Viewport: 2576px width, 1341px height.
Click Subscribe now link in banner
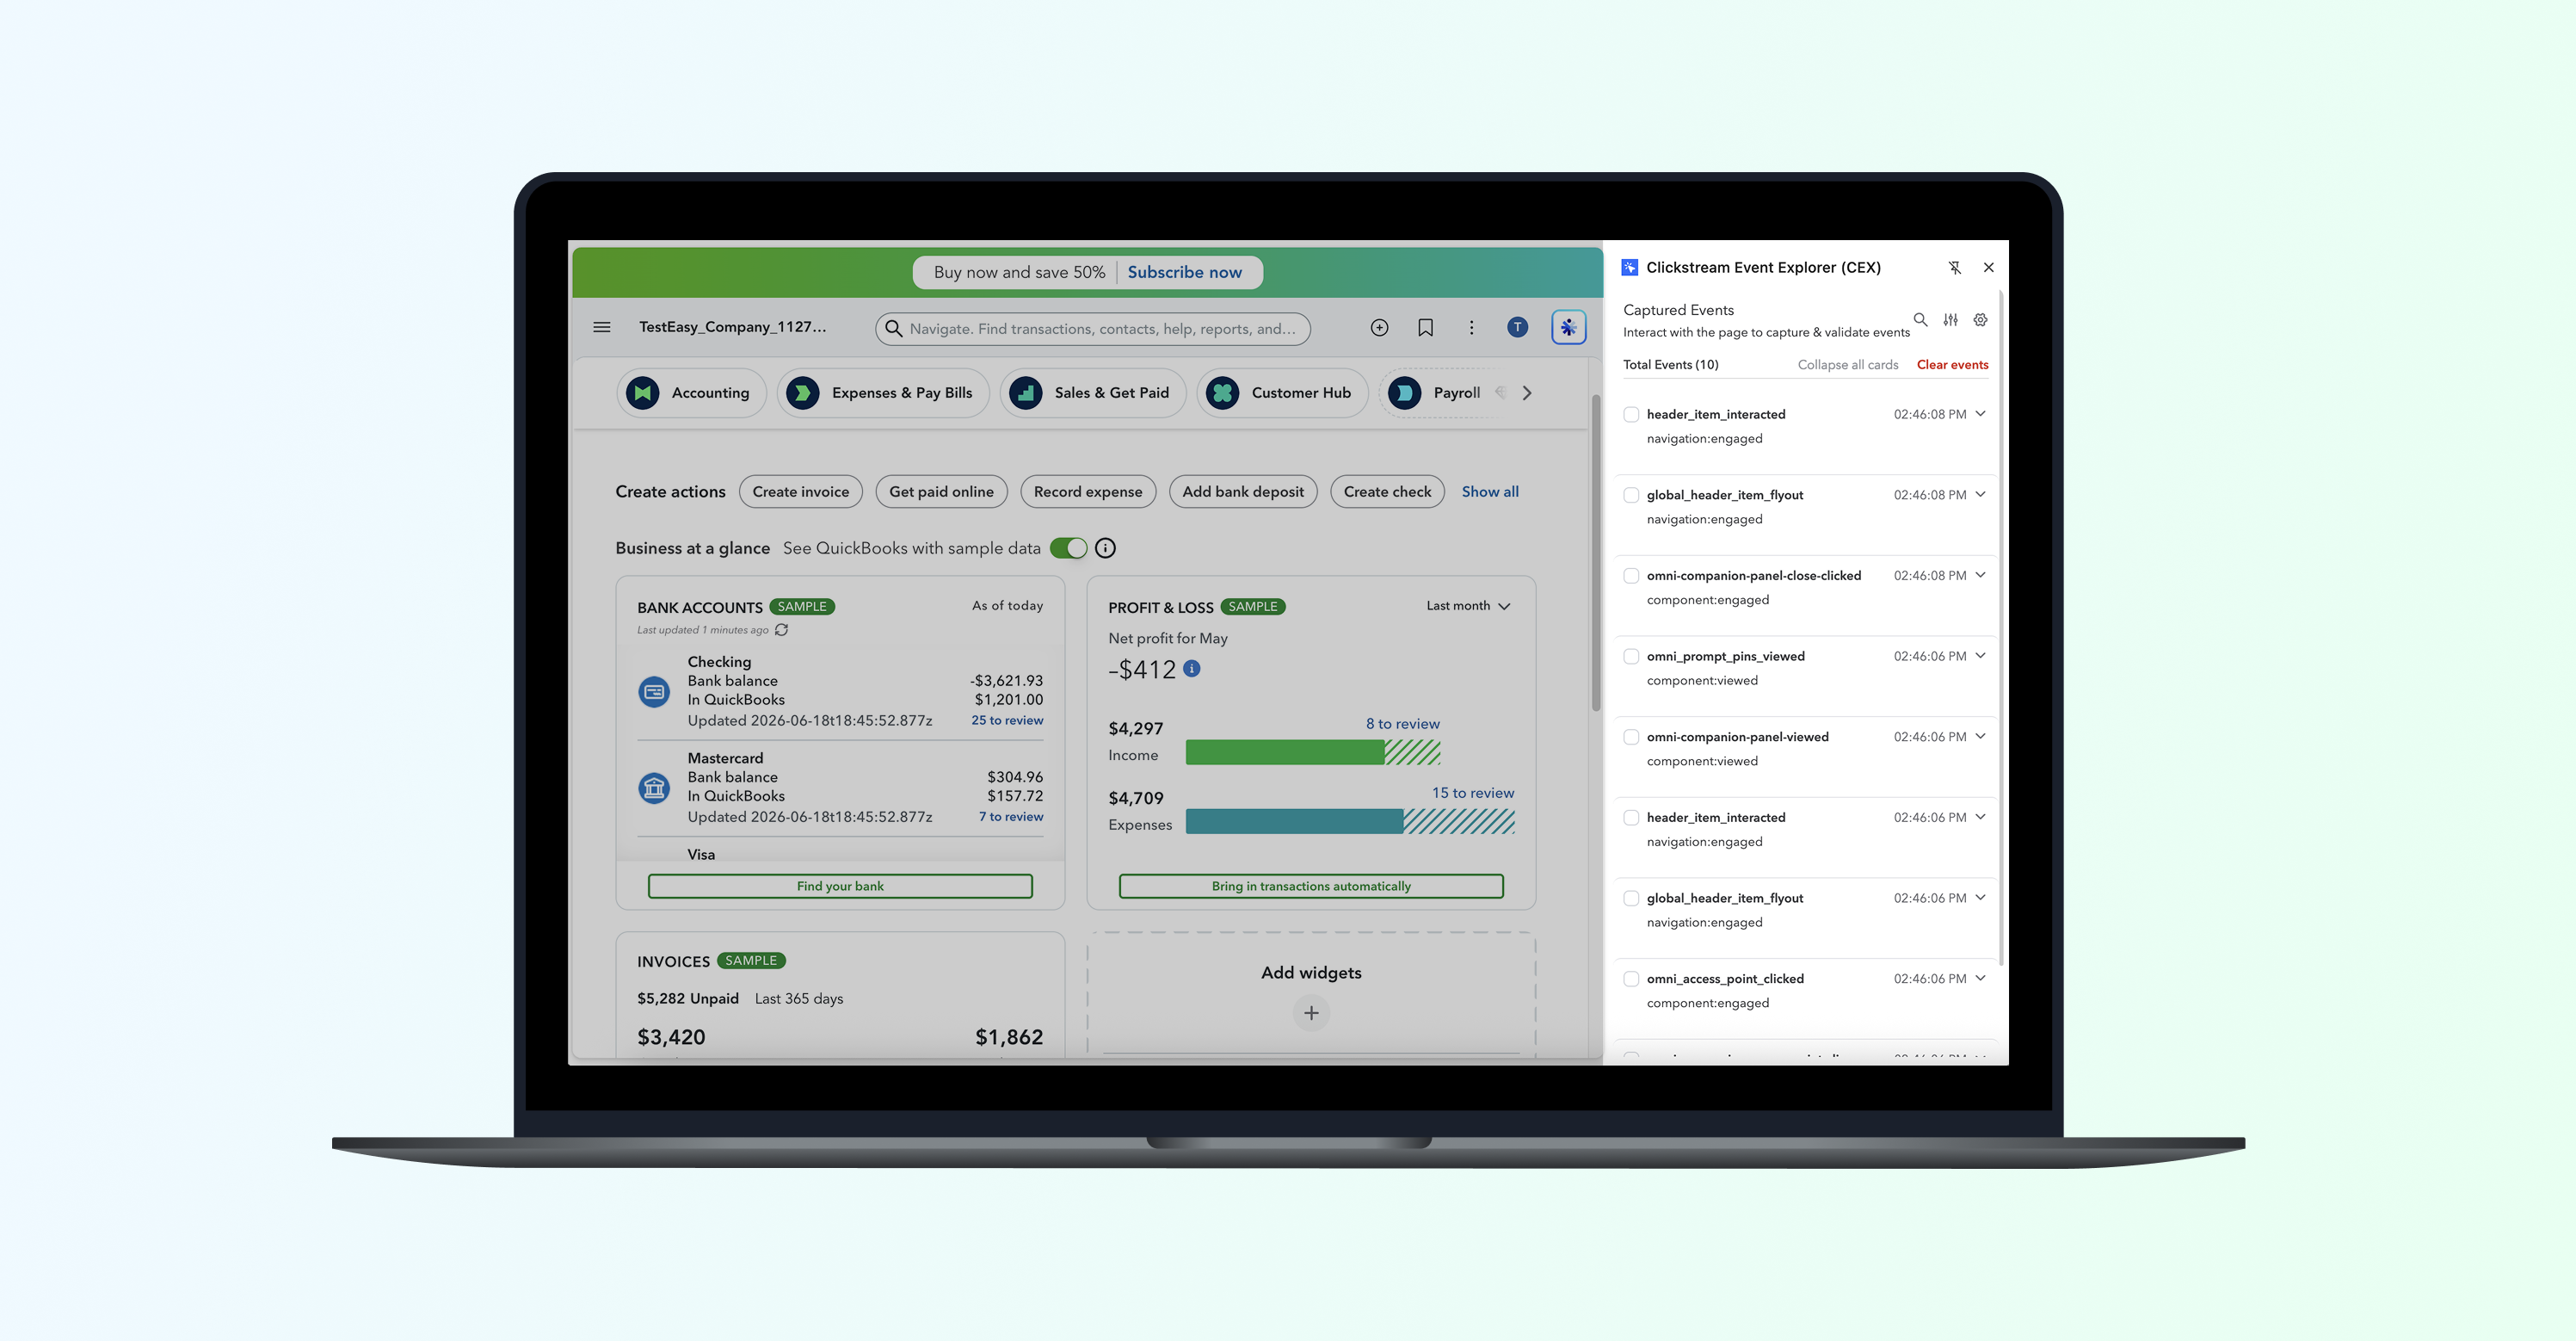click(x=1184, y=272)
